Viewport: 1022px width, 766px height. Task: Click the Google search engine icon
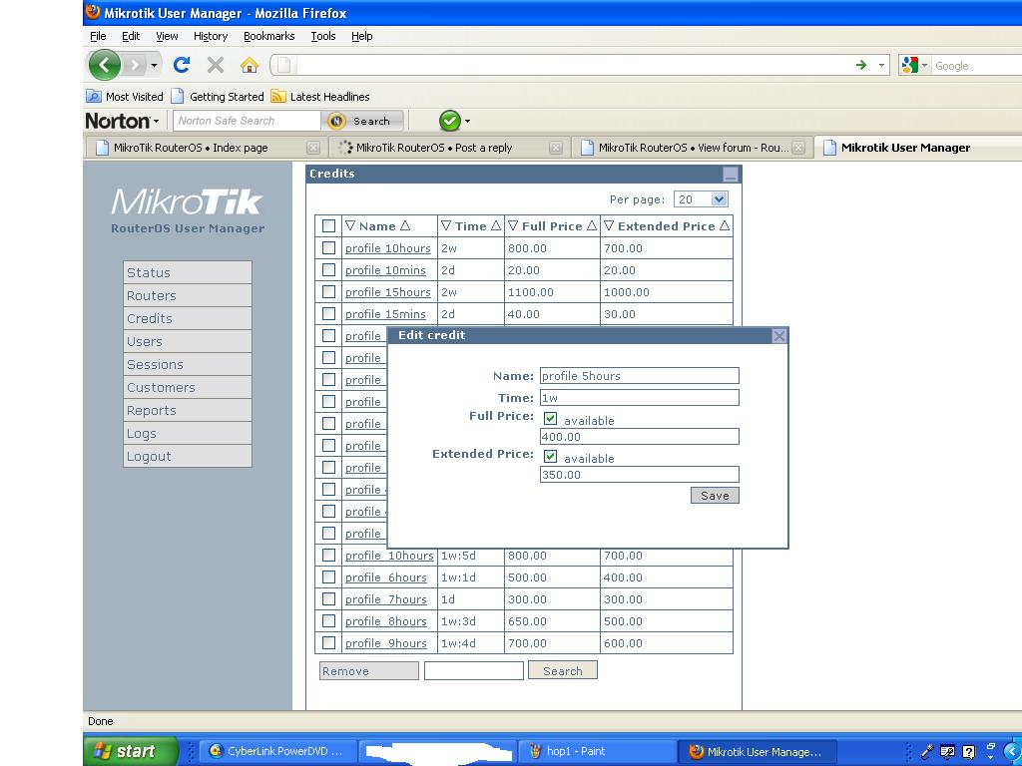pyautogui.click(x=910, y=65)
